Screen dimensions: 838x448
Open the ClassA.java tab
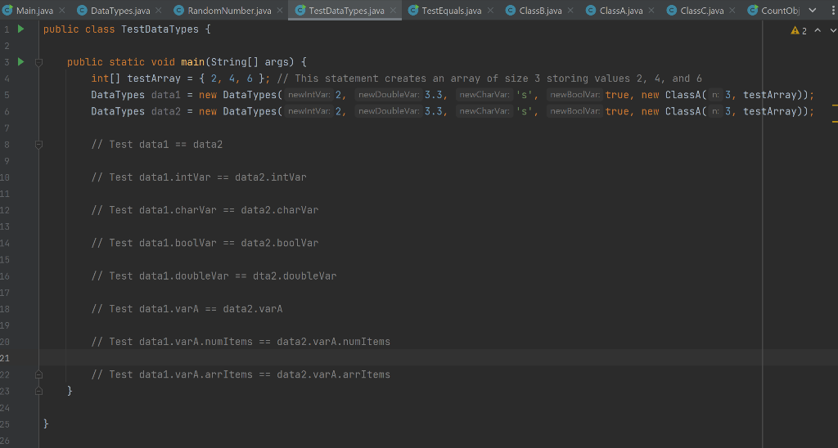coord(621,10)
